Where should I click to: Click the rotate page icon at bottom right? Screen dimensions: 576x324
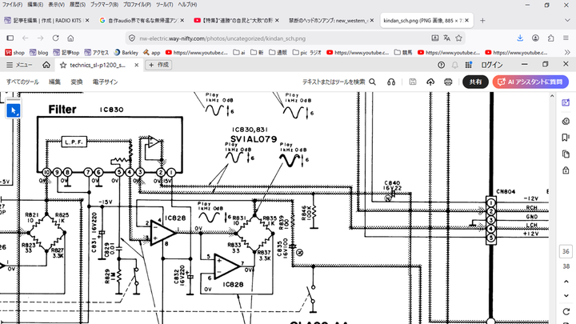pos(566,311)
